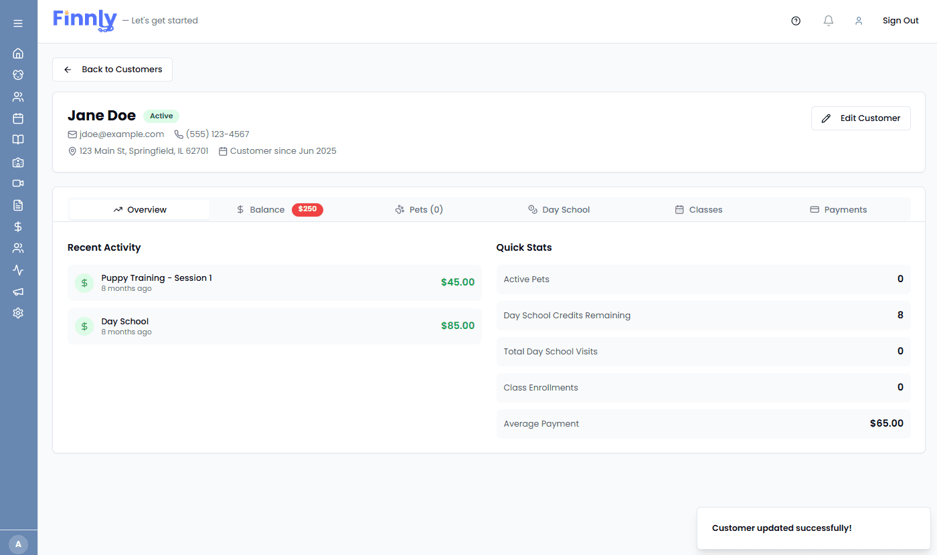
Task: Click the user profile icon in the header
Action: (859, 21)
